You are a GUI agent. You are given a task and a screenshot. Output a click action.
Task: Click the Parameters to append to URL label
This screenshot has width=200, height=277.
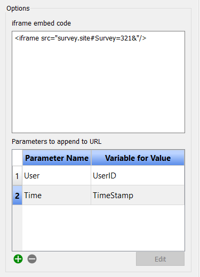57,142
